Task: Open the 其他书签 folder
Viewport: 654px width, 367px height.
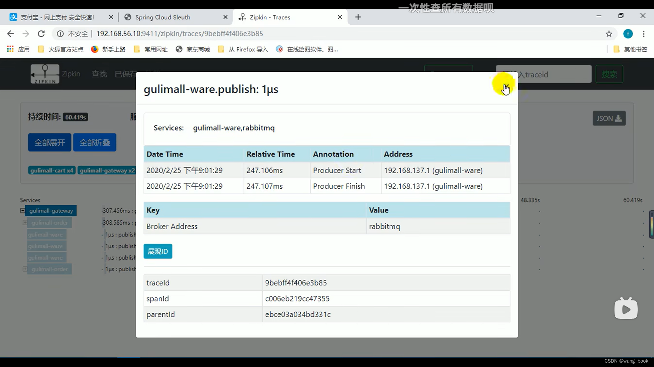Action: (630, 49)
